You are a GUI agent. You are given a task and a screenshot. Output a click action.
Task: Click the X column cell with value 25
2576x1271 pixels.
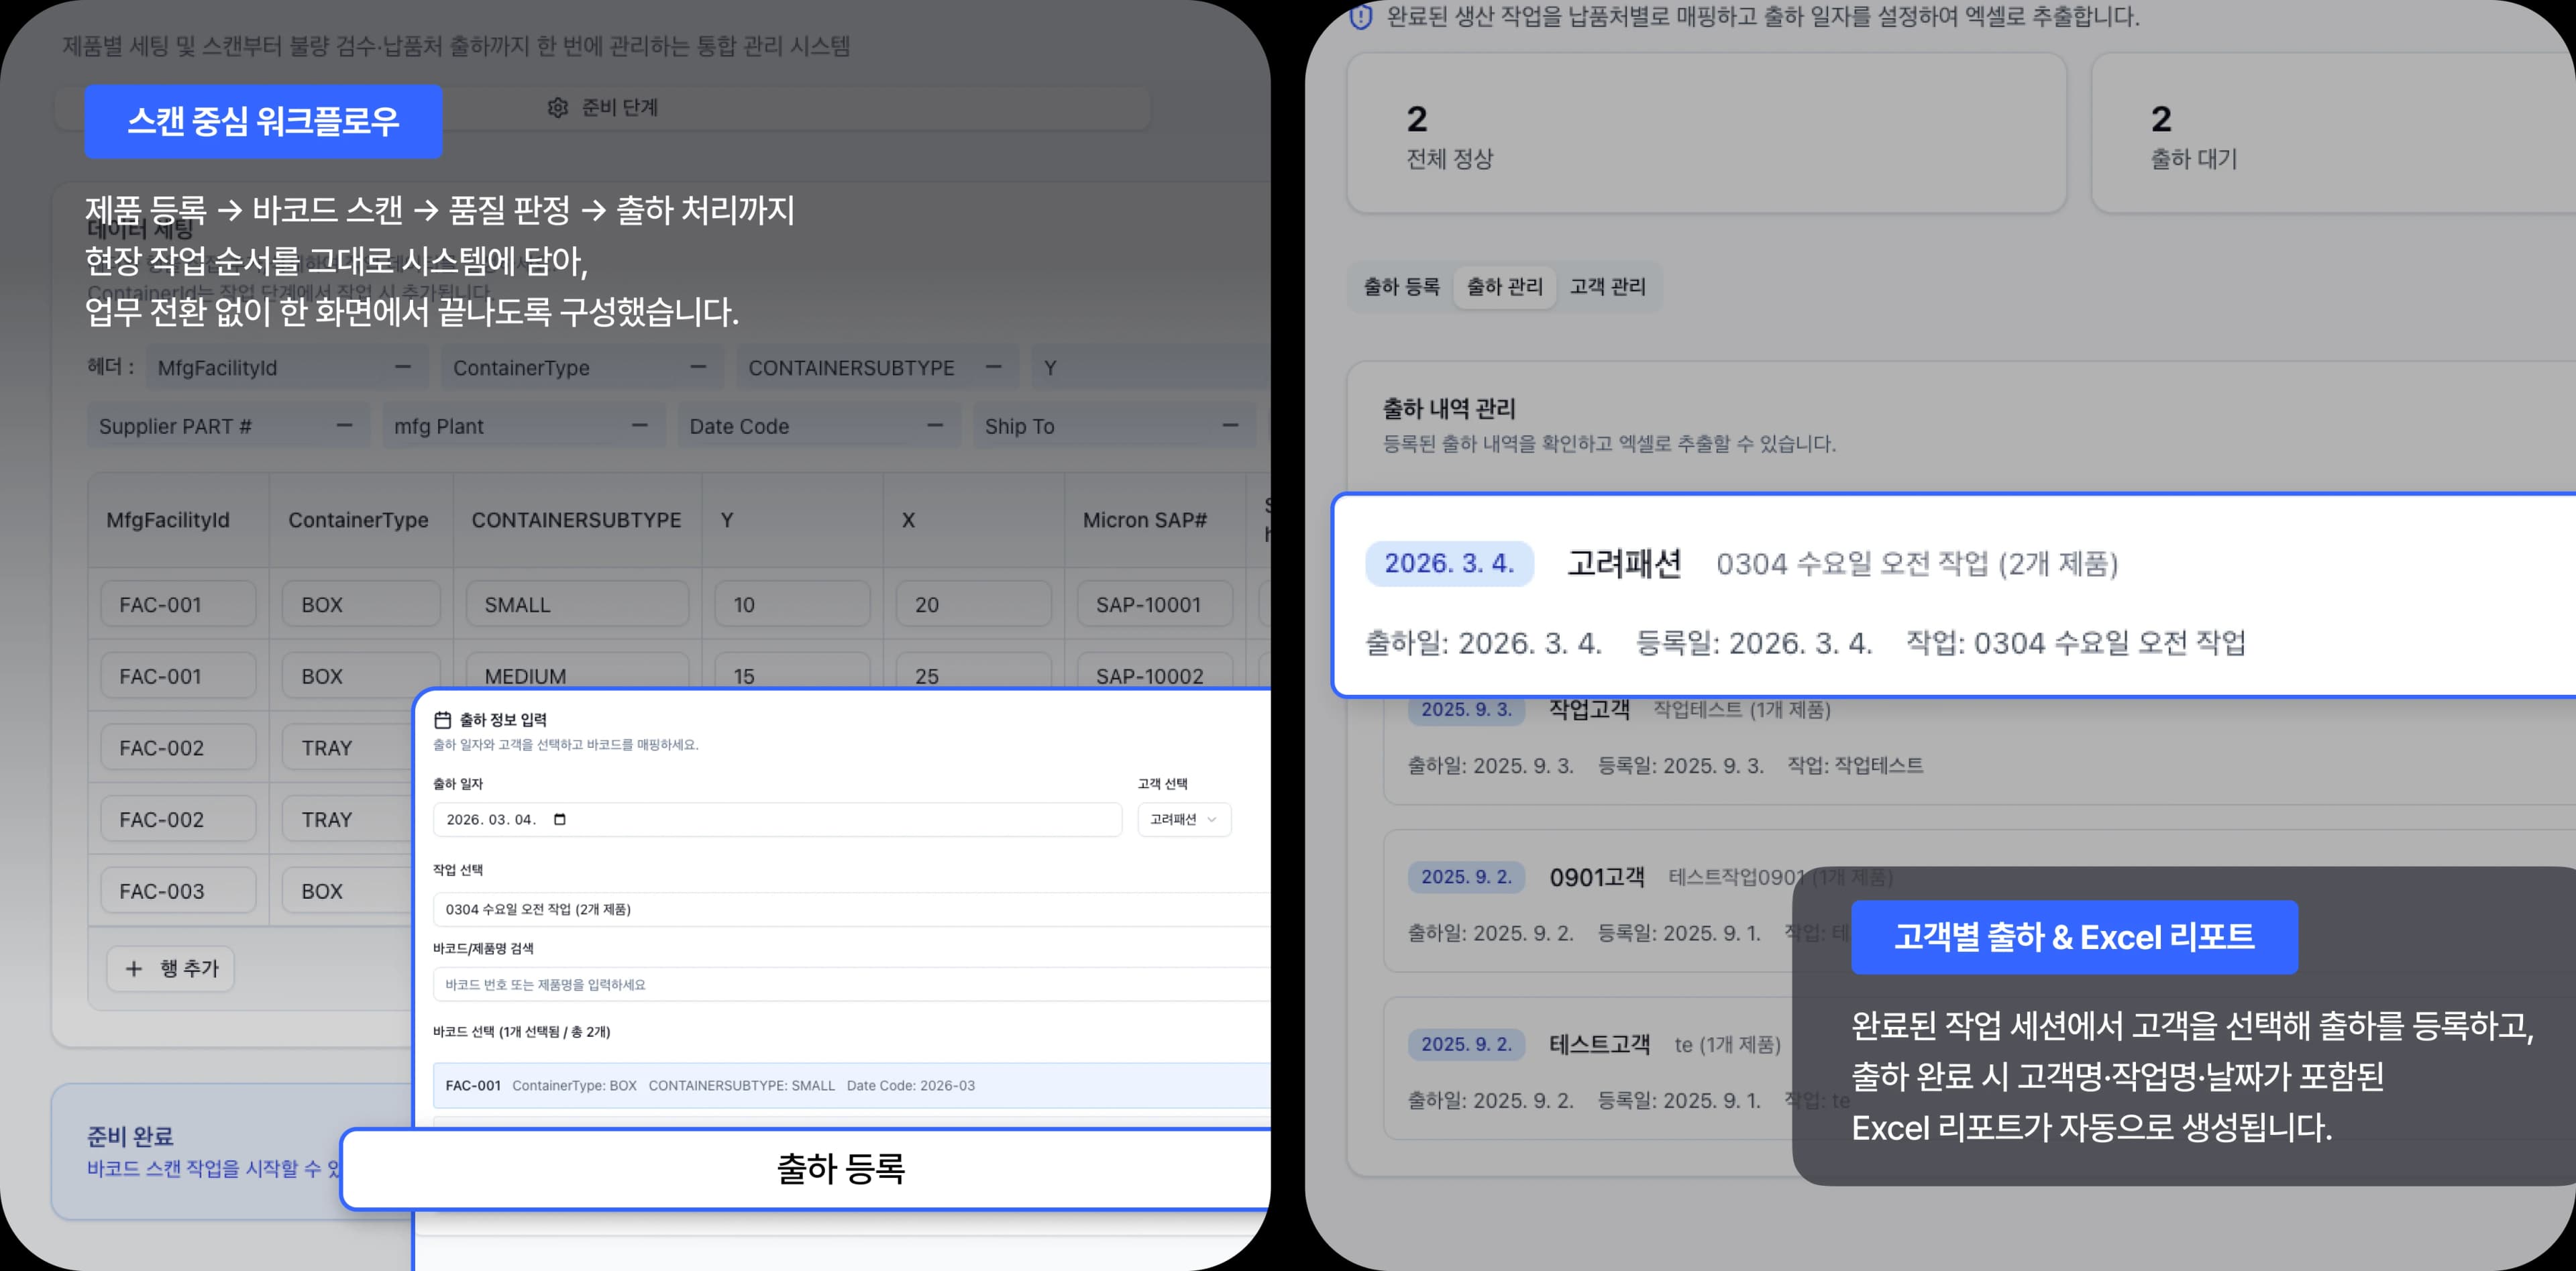(973, 672)
